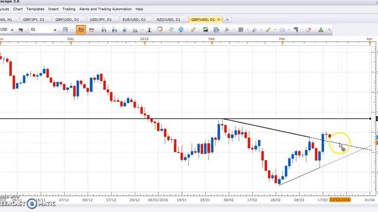Click the Dec timeline marker
The width and height of the screenshot is (378, 212).
coord(71,43)
